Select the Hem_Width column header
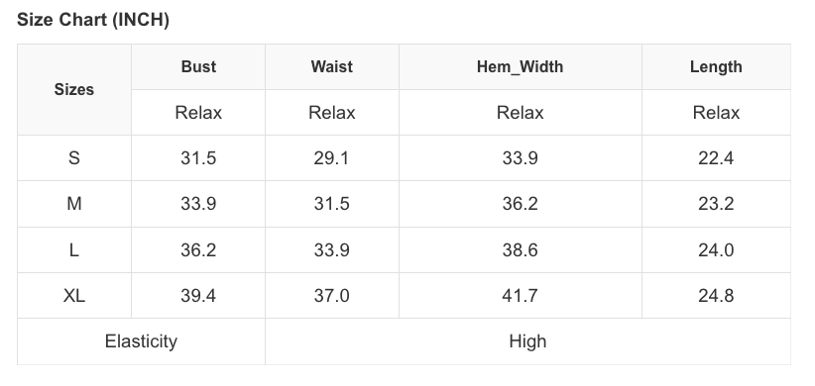 pos(521,67)
